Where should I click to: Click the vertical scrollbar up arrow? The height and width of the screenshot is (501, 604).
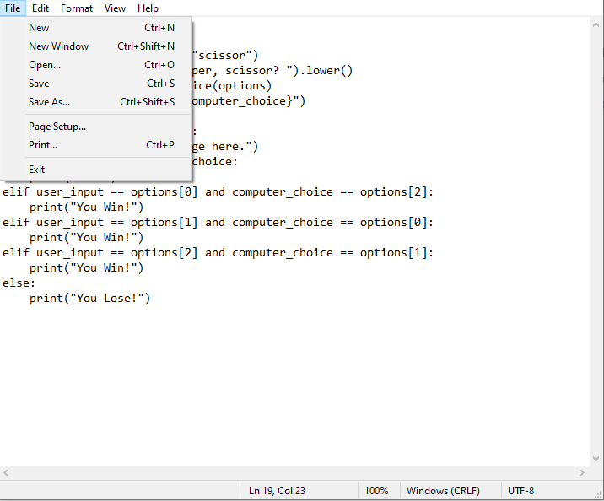(x=596, y=25)
